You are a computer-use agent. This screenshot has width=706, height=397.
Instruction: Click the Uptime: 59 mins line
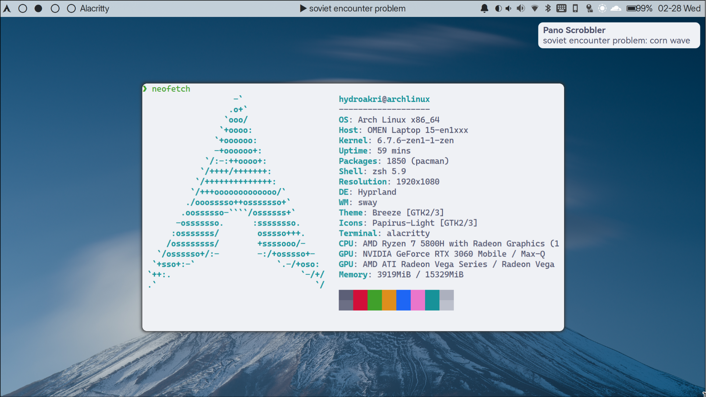click(375, 150)
